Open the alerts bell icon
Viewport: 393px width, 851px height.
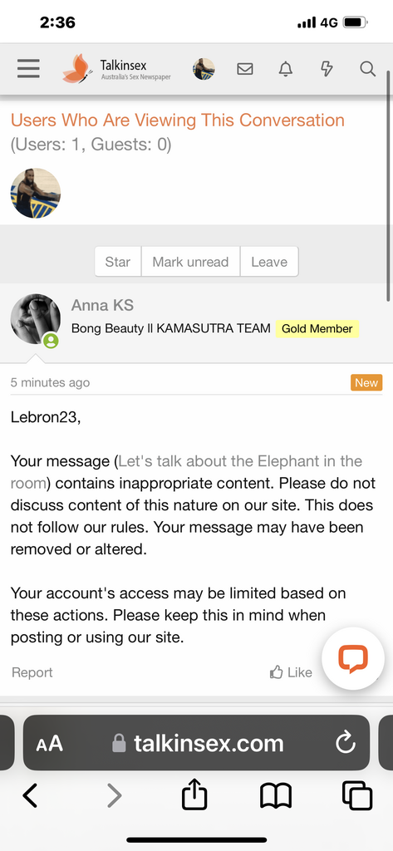point(286,69)
